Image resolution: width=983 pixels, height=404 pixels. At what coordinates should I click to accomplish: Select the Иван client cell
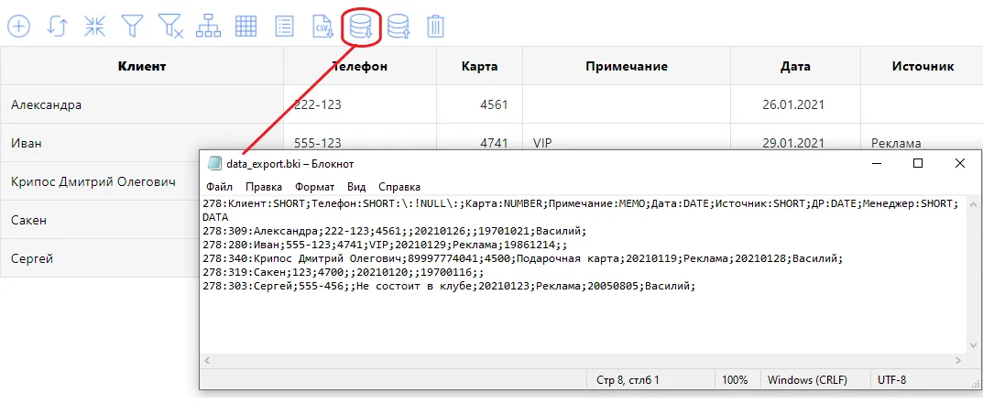[x=142, y=143]
